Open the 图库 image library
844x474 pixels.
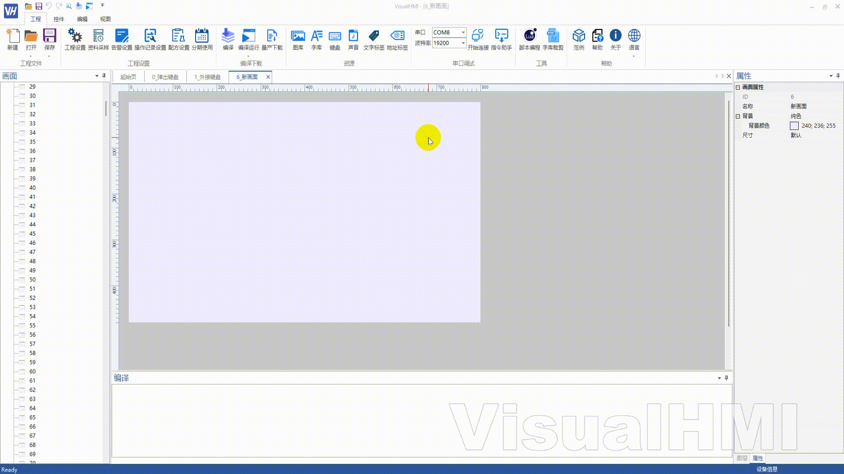click(298, 39)
